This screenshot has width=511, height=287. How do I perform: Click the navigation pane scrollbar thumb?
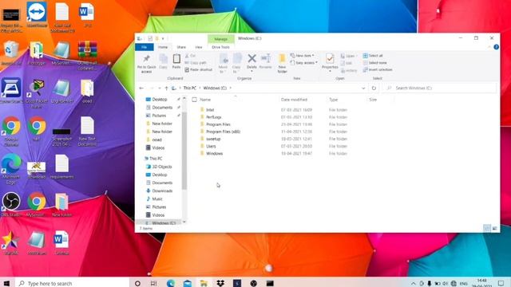point(184,151)
